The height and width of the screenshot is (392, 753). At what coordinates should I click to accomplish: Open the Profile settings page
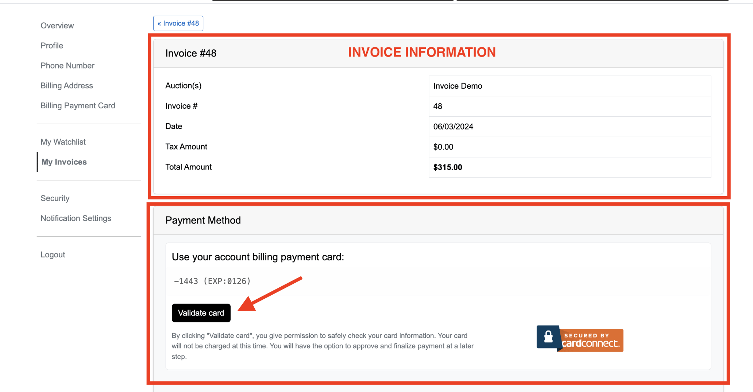[51, 45]
